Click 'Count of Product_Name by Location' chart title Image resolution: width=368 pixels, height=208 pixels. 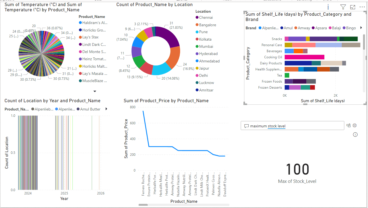[x=154, y=4]
